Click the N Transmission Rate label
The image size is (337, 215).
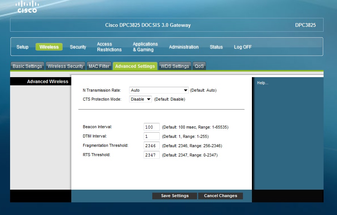point(102,90)
